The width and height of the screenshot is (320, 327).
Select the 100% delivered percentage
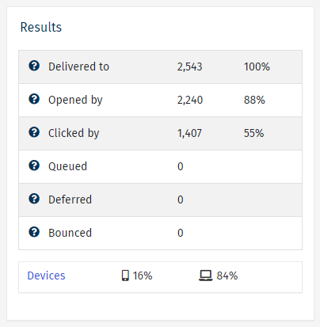[257, 67]
